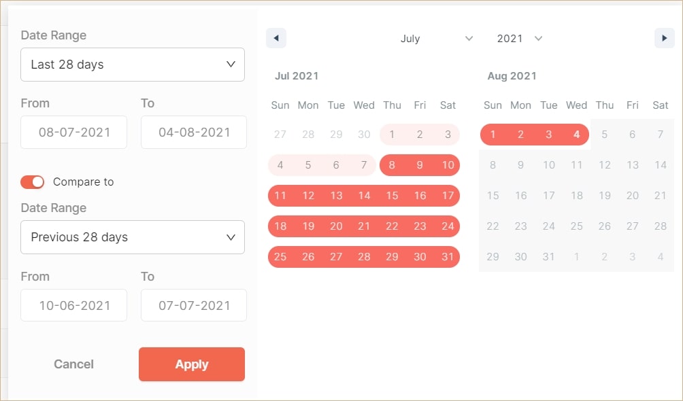Screen dimensions: 683x401
Task: Click the next month arrow
Action: pos(664,38)
